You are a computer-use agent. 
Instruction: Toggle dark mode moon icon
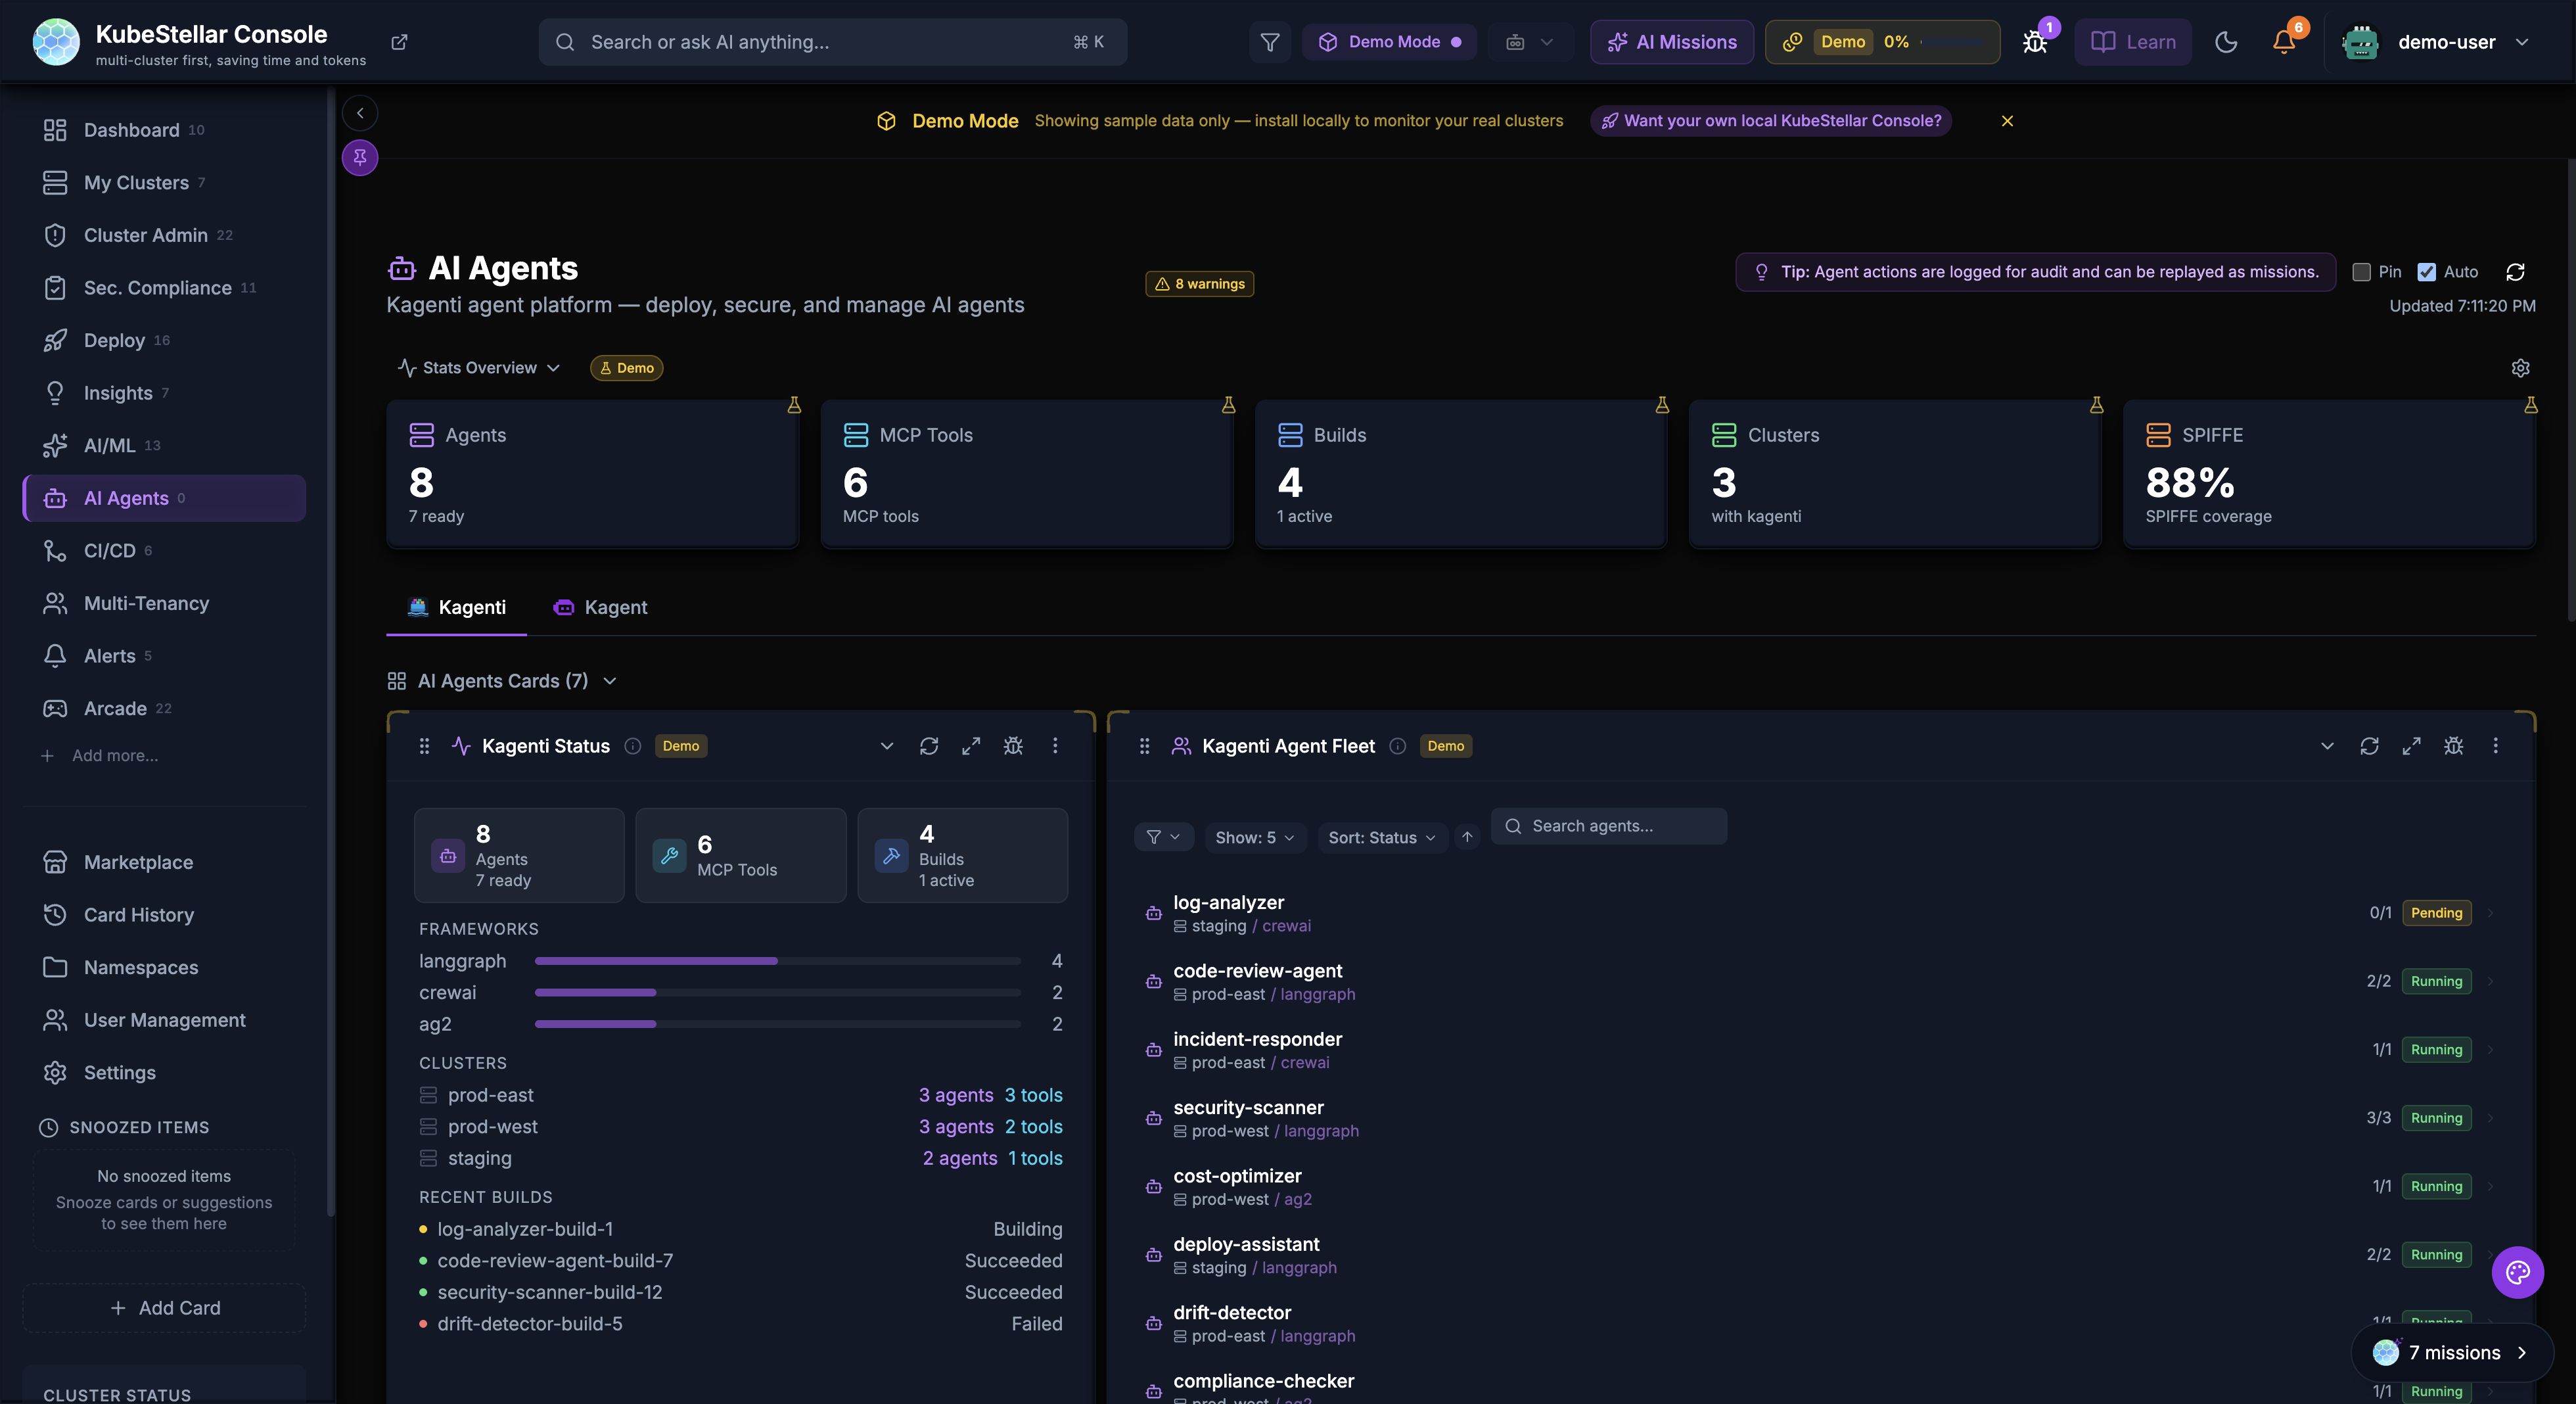2225,42
